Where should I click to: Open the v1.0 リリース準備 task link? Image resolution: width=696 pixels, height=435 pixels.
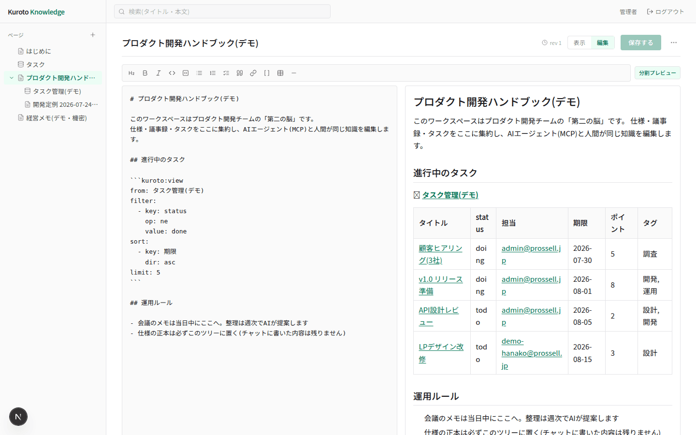click(x=440, y=285)
